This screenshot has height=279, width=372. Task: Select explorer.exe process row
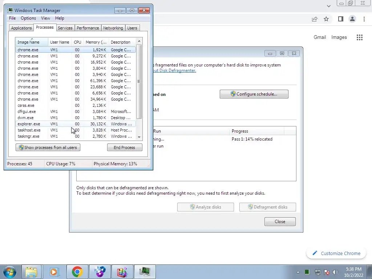click(76, 124)
